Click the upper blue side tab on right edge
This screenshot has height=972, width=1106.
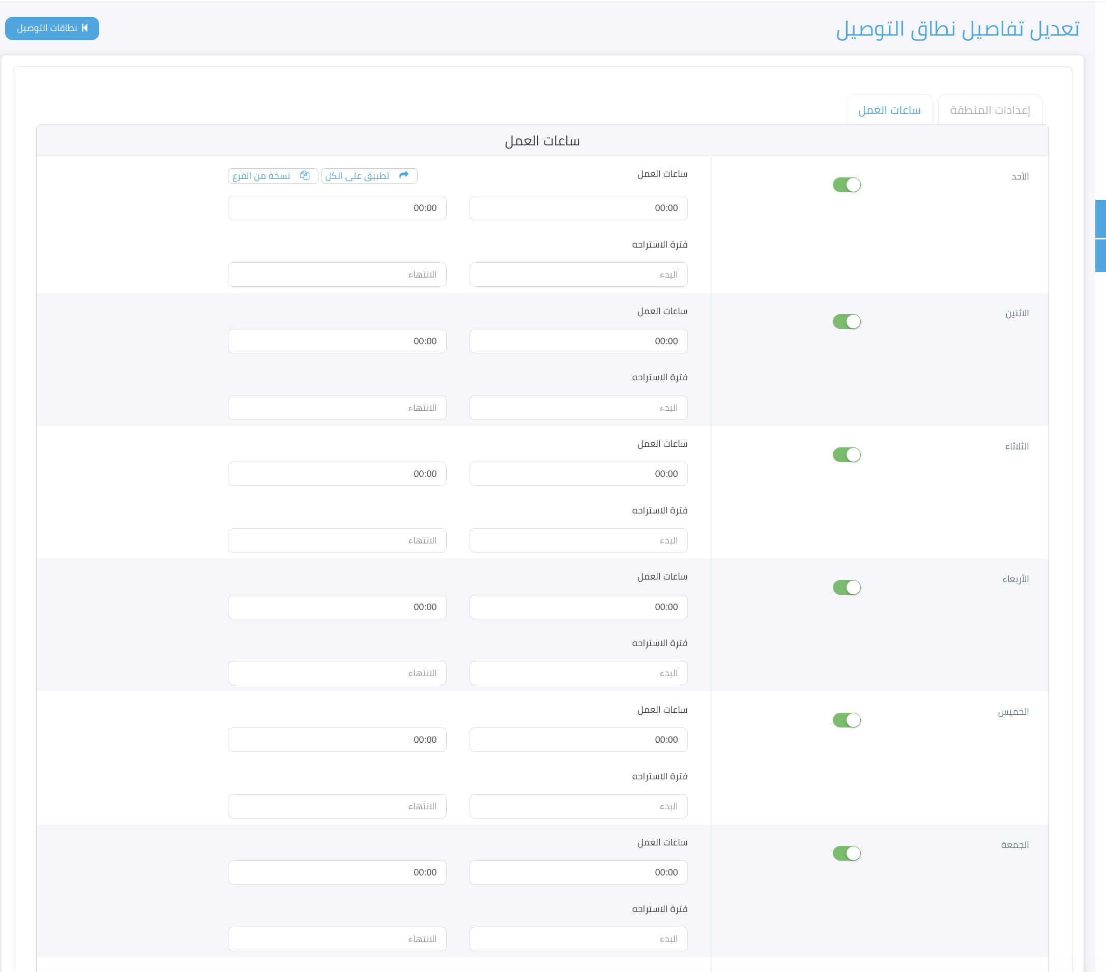tap(1100, 219)
